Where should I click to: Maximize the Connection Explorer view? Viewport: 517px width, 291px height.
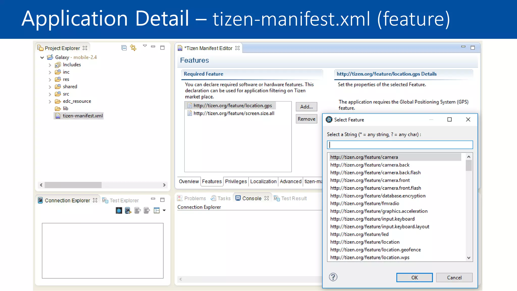pos(162,200)
